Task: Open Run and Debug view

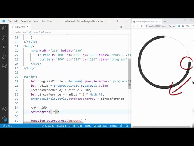Action: point(4,57)
